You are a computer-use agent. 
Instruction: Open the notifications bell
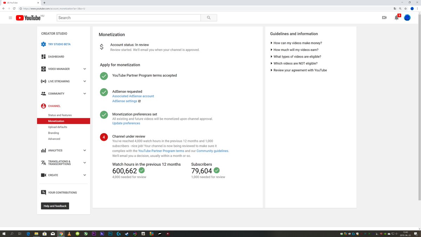(x=396, y=18)
